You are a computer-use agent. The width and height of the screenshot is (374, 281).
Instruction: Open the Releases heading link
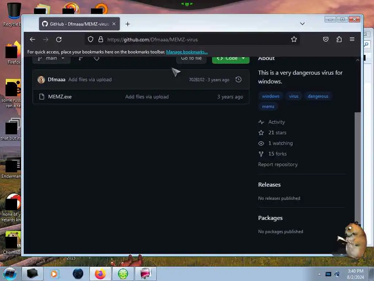tap(269, 184)
